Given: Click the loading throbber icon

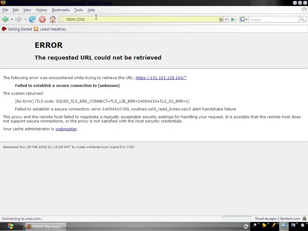Looking at the screenshot, I should 304,10.
